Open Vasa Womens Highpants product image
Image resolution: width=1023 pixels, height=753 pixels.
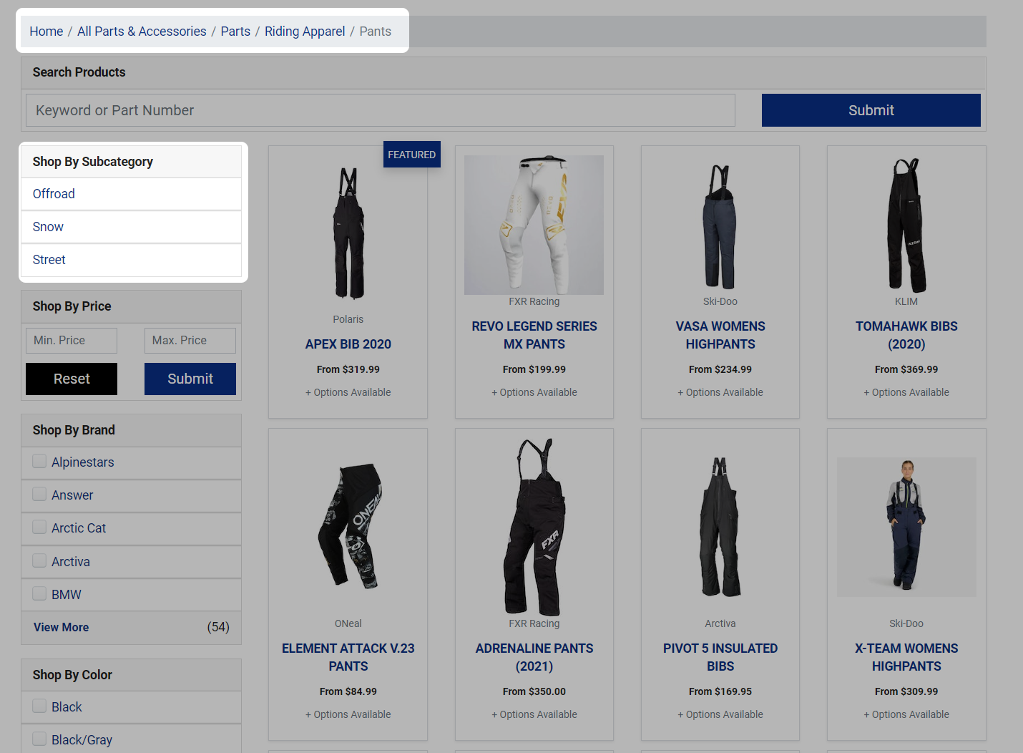[720, 226]
